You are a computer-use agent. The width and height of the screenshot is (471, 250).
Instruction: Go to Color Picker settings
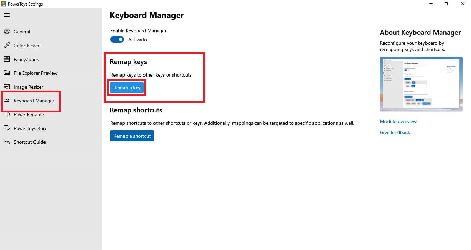(x=51, y=46)
